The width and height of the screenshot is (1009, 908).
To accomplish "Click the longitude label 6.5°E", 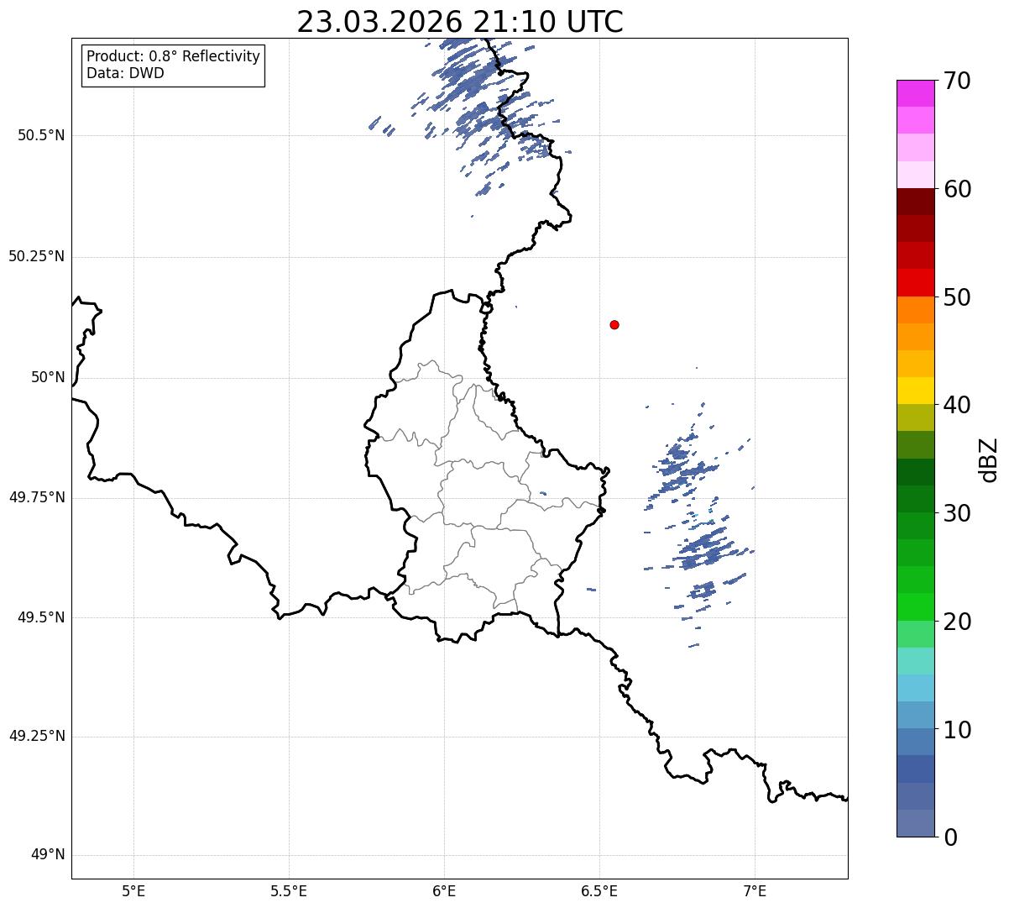I will coord(599,892).
